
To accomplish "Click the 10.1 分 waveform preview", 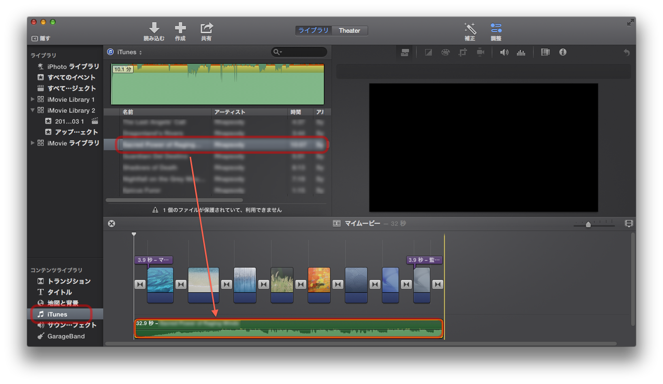I will pos(217,84).
